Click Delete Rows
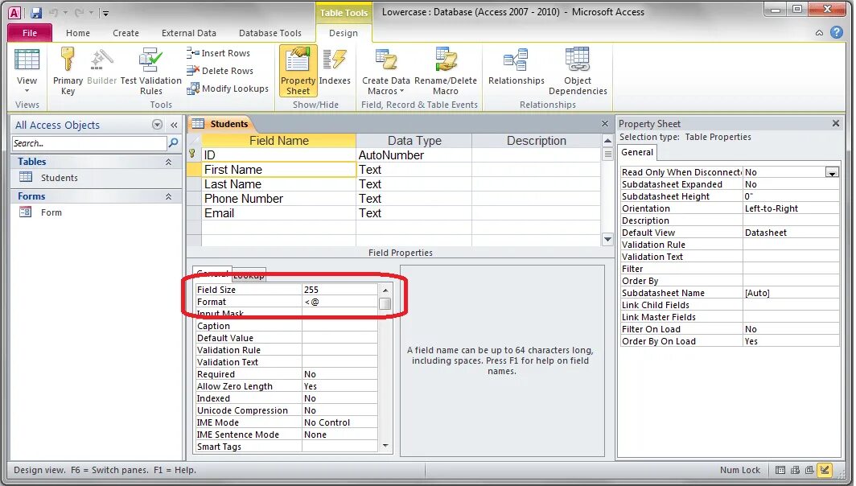 [220, 71]
